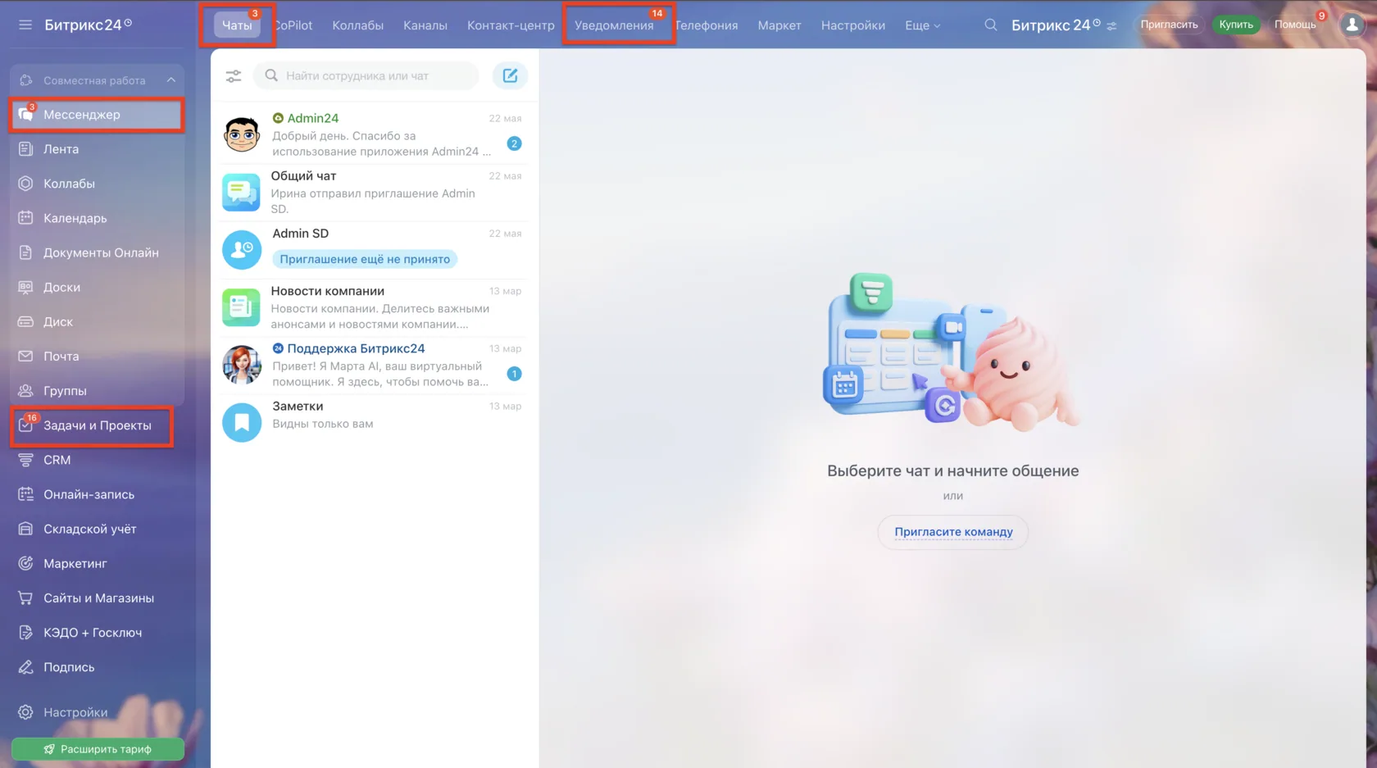
Task: Click the Общий чат avatar icon
Action: pos(242,192)
